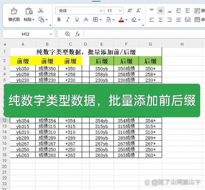Click the zoom magnifier icon in formula bar
The image size is (205, 190).
[68, 34]
